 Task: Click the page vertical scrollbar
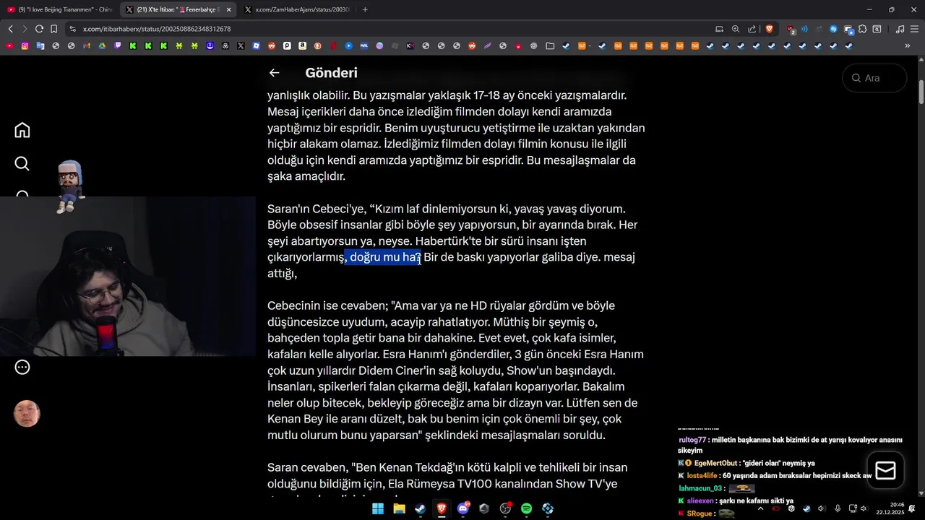click(x=921, y=92)
